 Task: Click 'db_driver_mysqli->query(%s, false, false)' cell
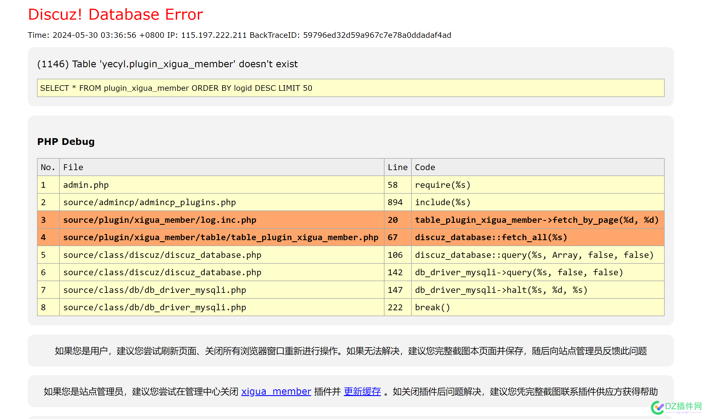tap(538, 272)
